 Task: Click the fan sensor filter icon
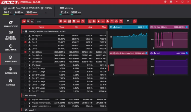108,21
